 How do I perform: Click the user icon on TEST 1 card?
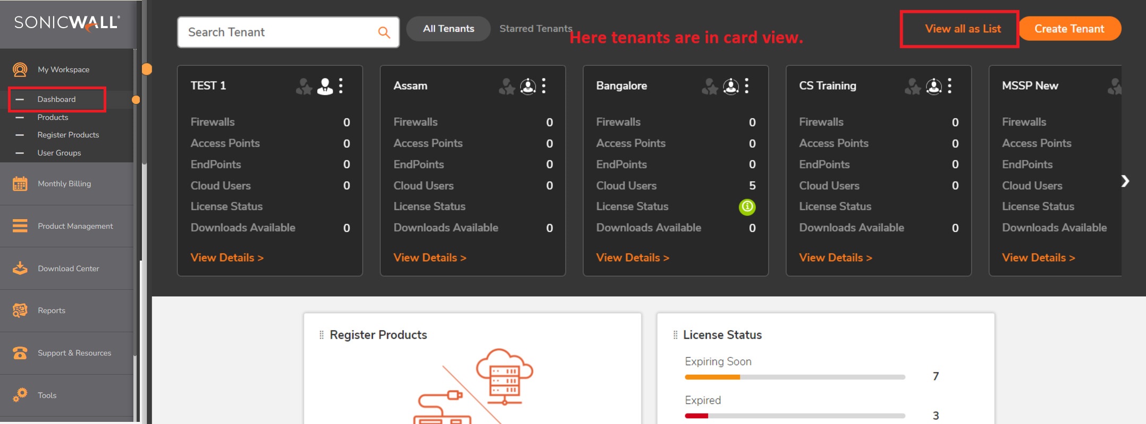325,86
